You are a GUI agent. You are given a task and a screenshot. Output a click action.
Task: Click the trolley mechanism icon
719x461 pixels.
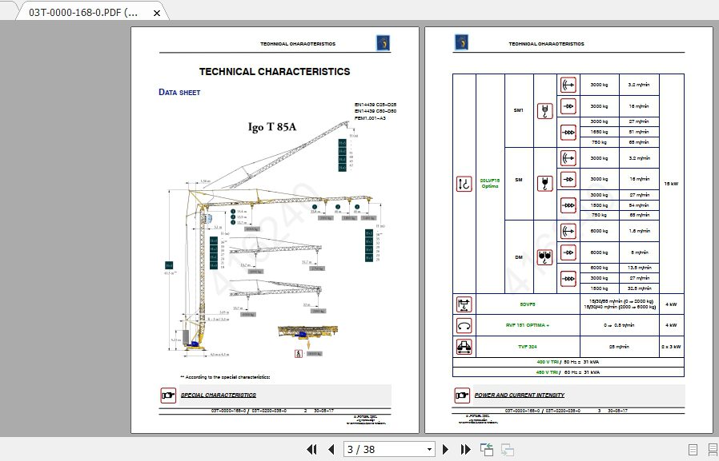point(464,304)
